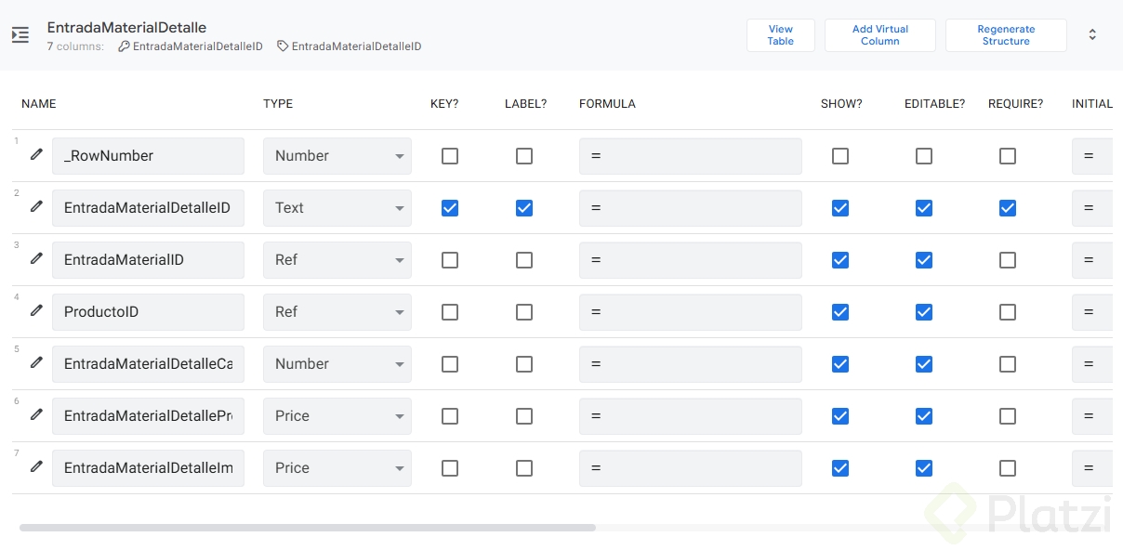
Task: Uncheck KEY for EntradaMaterialDetalleID
Action: coord(450,208)
